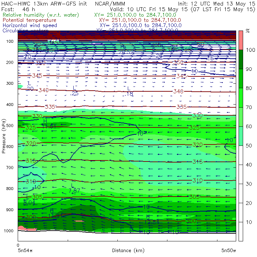Click the '80' color bar scale label

coord(249,88)
